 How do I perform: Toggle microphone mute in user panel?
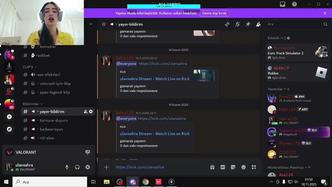tap(67, 167)
